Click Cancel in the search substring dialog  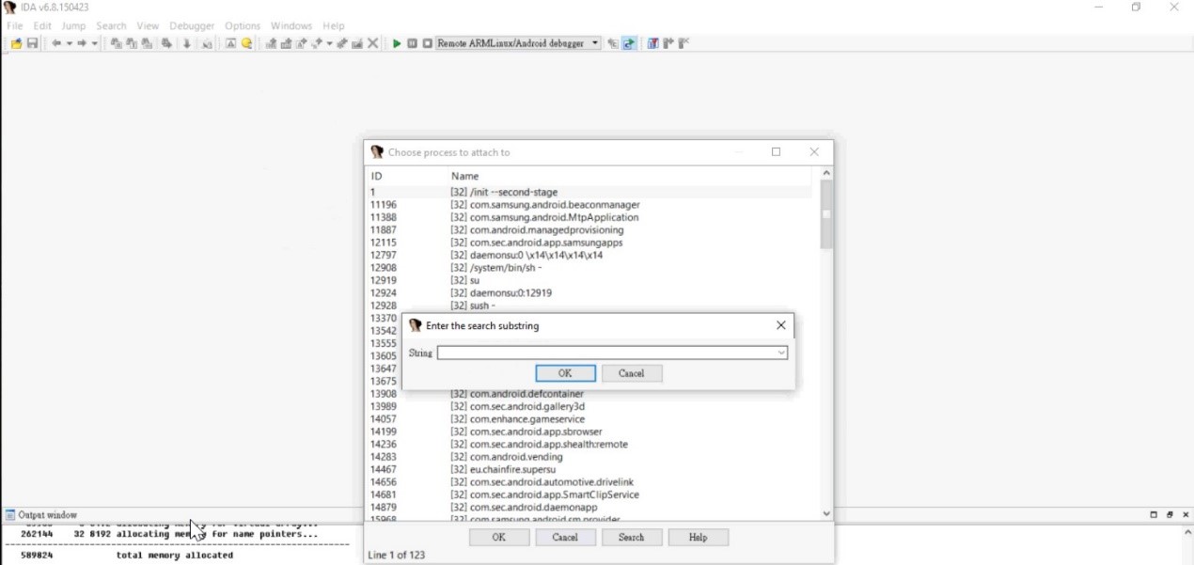(631, 373)
